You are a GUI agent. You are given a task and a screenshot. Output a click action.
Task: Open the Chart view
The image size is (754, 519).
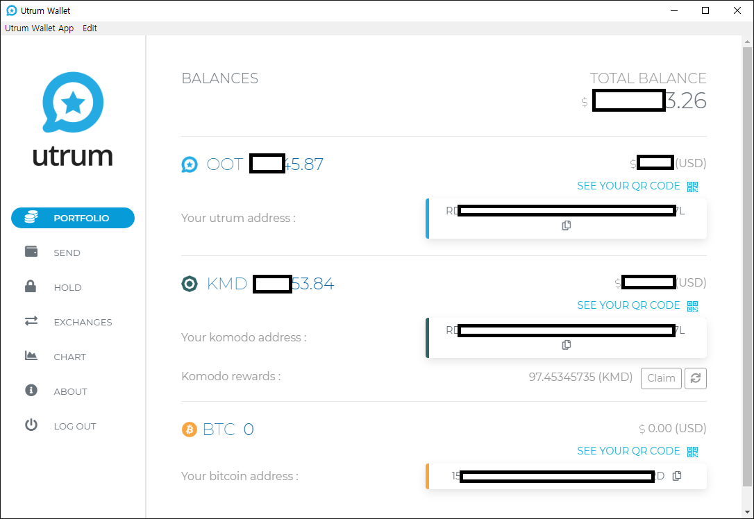[x=69, y=357]
